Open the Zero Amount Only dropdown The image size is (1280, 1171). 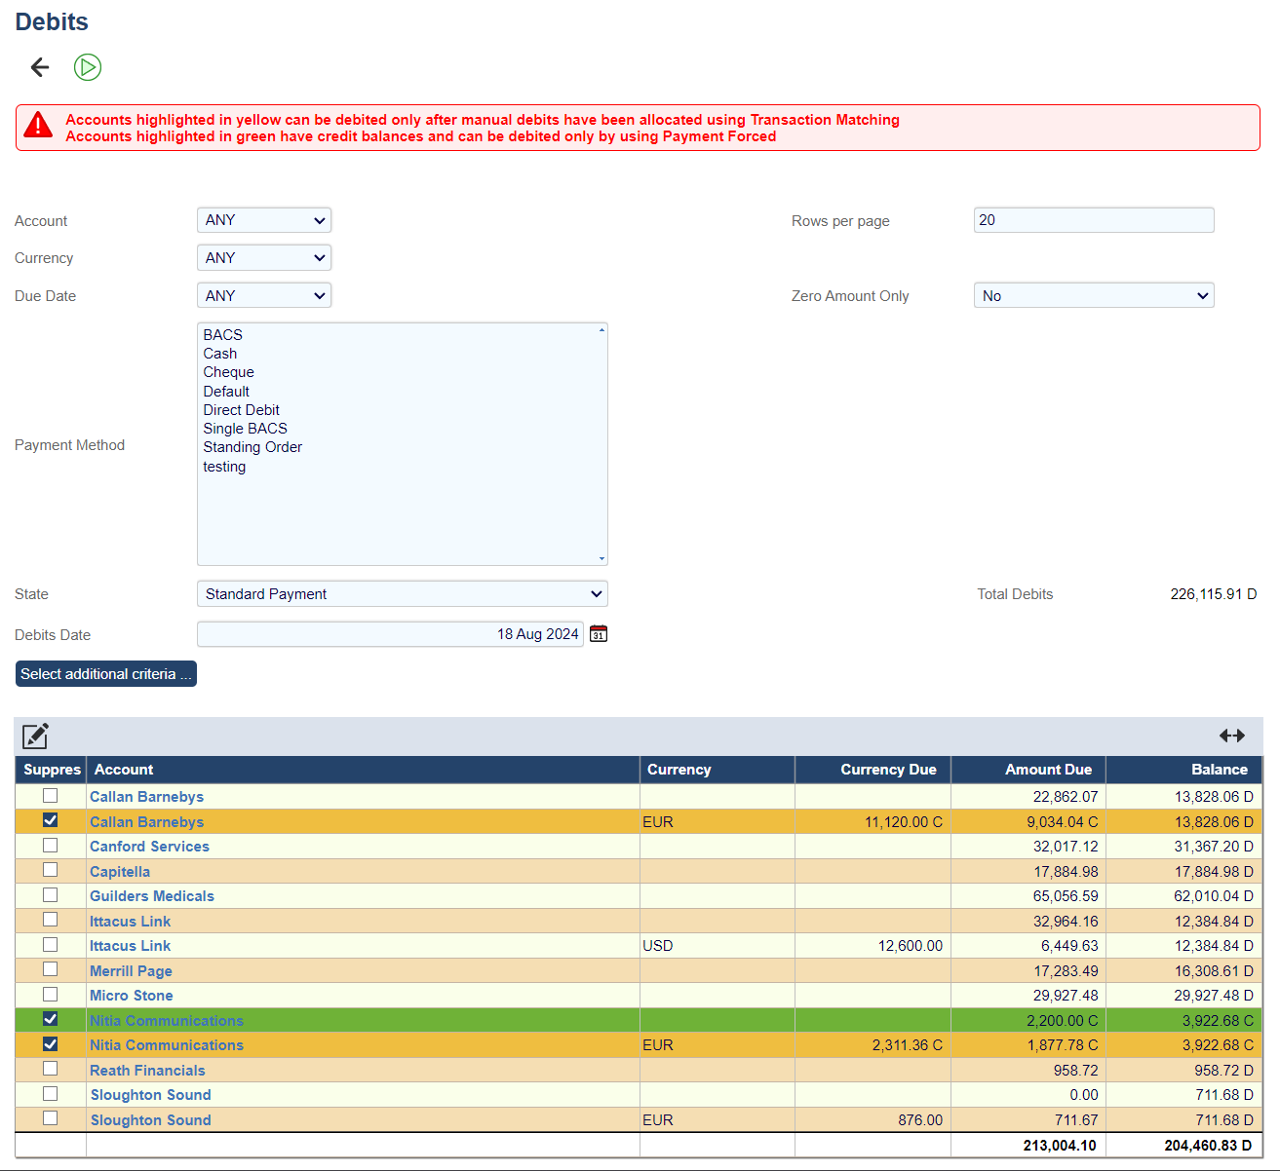(1093, 296)
